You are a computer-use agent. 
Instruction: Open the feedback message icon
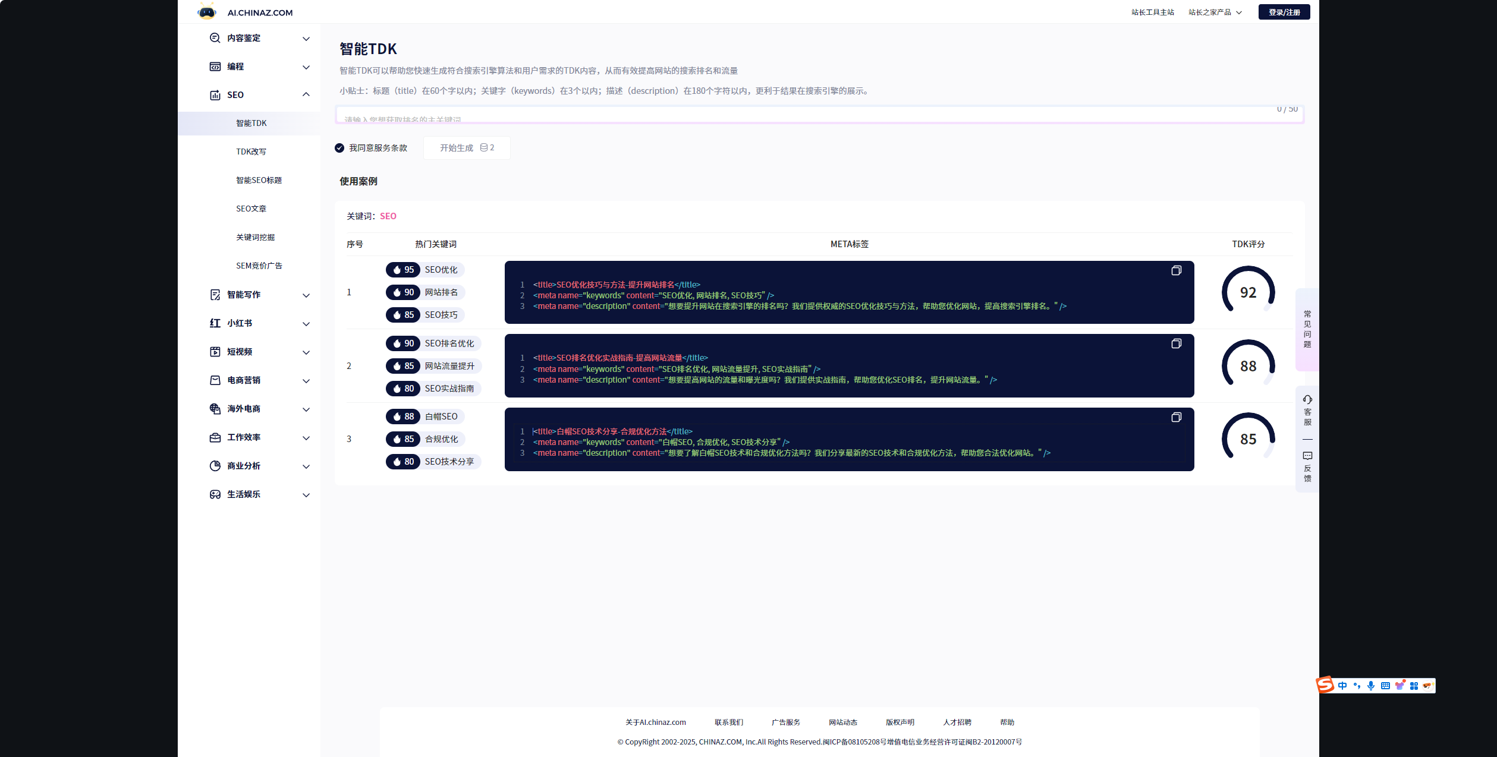click(x=1307, y=456)
